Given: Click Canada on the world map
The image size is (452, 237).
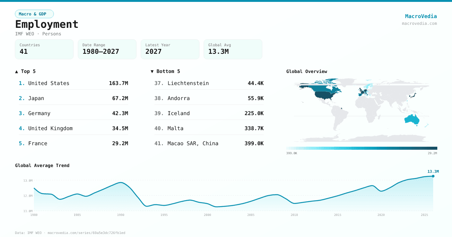Looking at the screenshot, I should click(324, 87).
